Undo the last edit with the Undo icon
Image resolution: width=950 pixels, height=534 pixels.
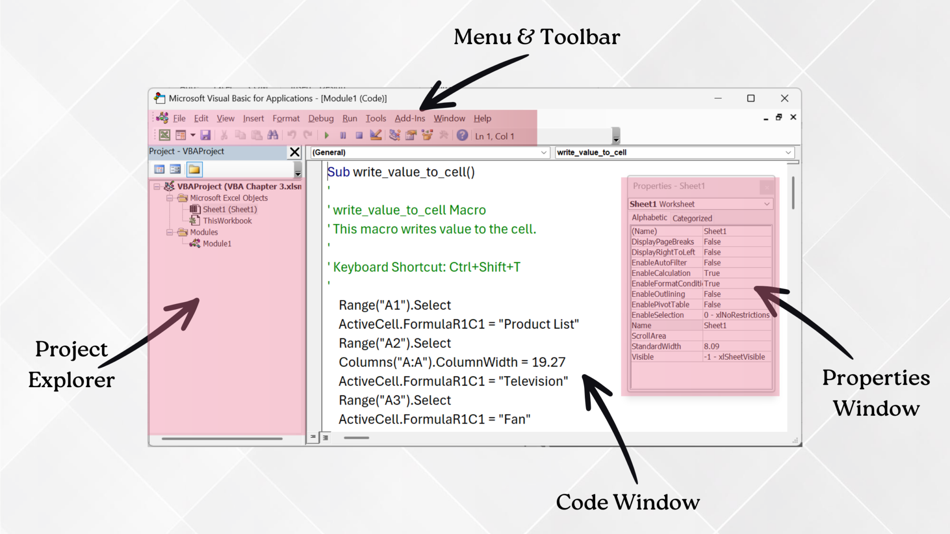click(293, 136)
